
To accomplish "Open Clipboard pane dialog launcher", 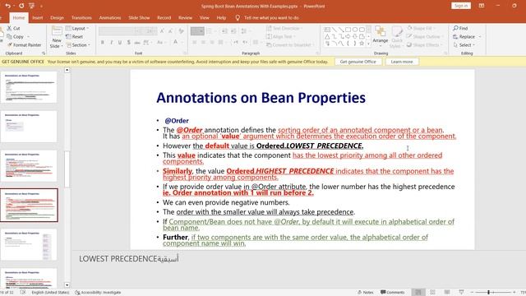I will coord(44,53).
